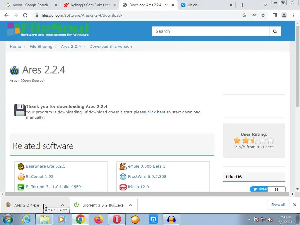Click Show all downloads button
The height and width of the screenshot is (225, 300).
tap(278, 205)
